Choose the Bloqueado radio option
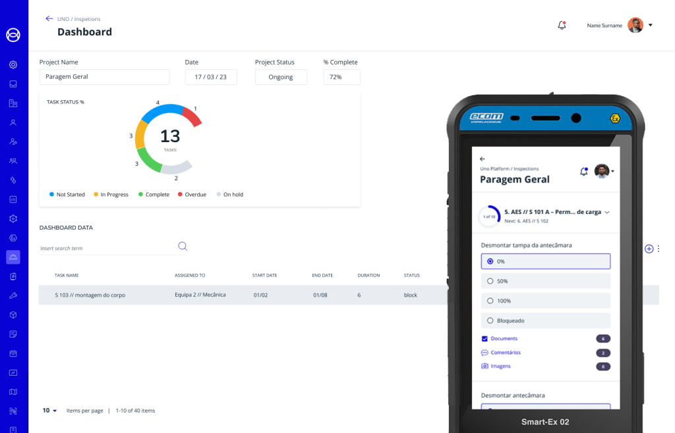This screenshot has height=433, width=675. point(490,320)
